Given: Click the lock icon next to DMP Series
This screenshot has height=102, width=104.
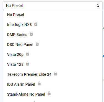Looking at the screenshot, I should coord(31,34).
